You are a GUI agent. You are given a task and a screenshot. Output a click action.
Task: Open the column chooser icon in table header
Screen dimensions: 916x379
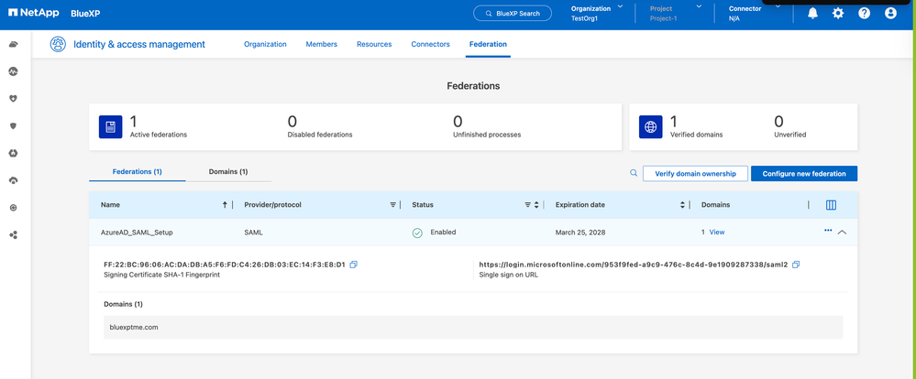831,205
